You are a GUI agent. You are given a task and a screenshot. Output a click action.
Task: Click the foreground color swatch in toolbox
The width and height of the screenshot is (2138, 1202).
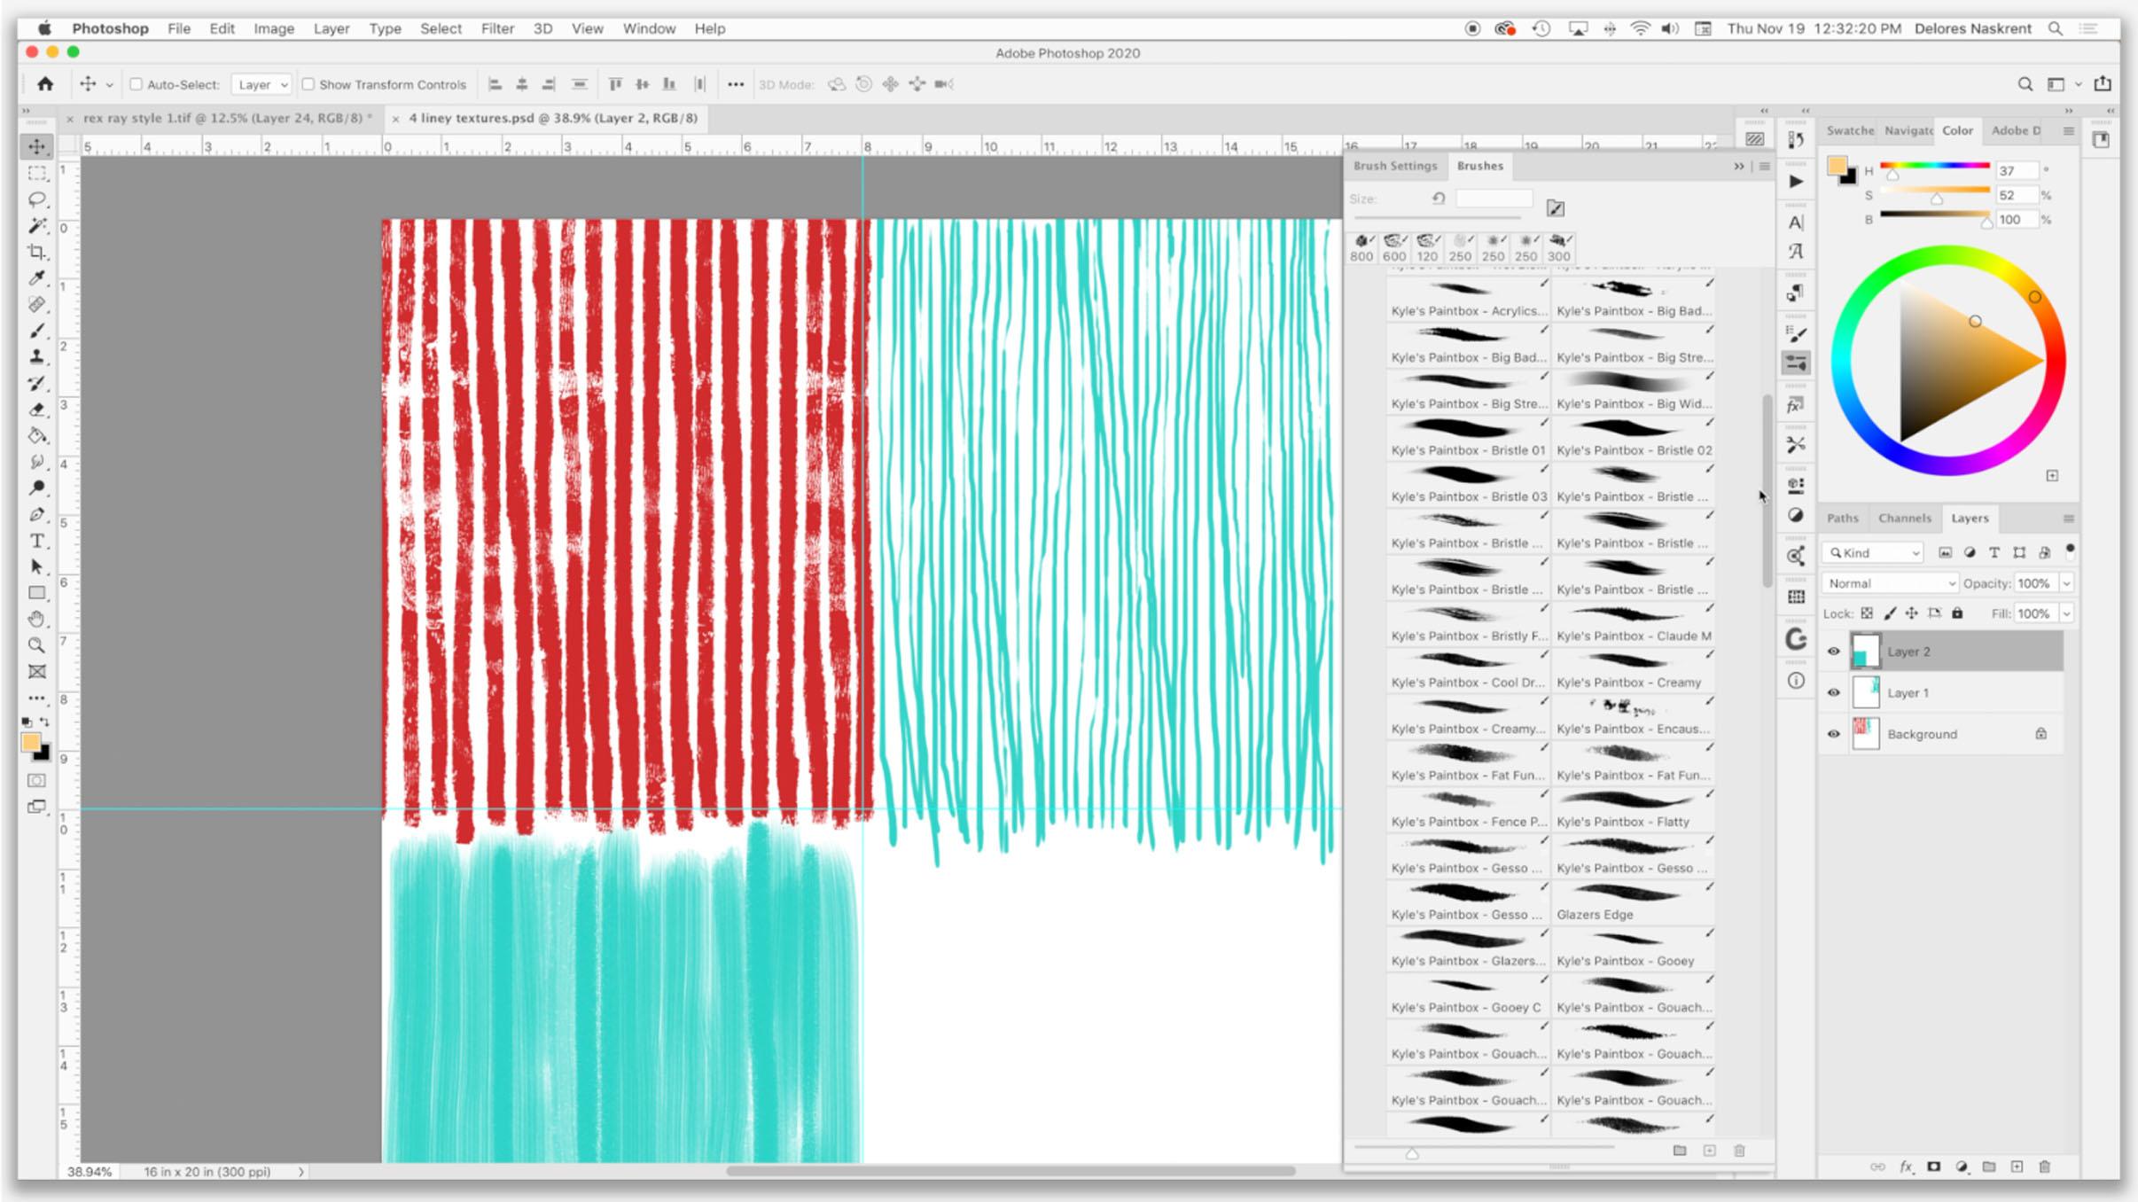point(31,743)
